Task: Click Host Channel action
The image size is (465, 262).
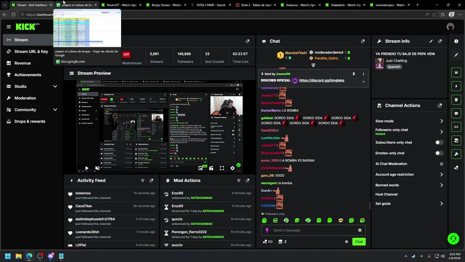Action: pos(386,194)
